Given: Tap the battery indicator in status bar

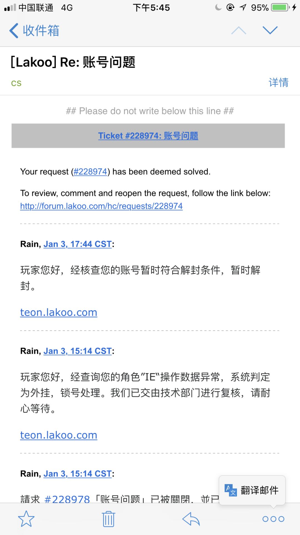Looking at the screenshot, I should 281,8.
